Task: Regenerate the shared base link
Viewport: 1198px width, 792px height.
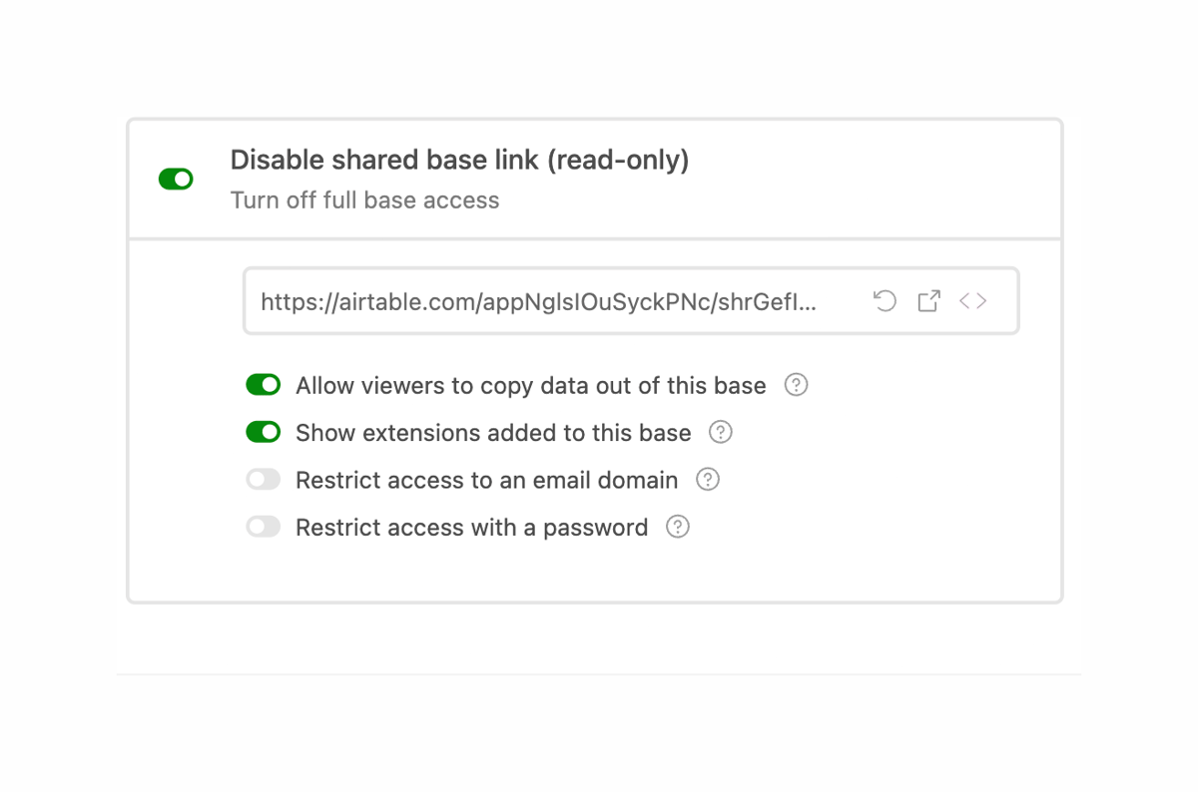Action: click(x=885, y=300)
